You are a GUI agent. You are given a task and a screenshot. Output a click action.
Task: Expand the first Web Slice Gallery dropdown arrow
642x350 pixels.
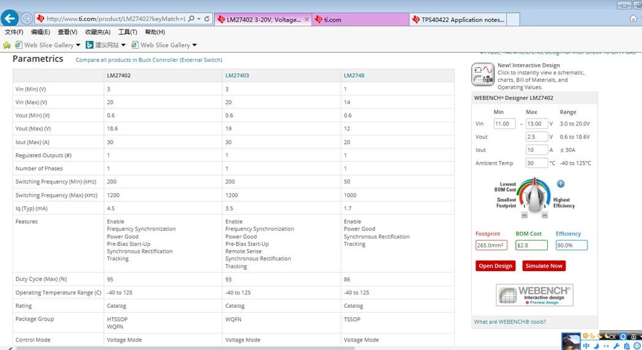78,45
